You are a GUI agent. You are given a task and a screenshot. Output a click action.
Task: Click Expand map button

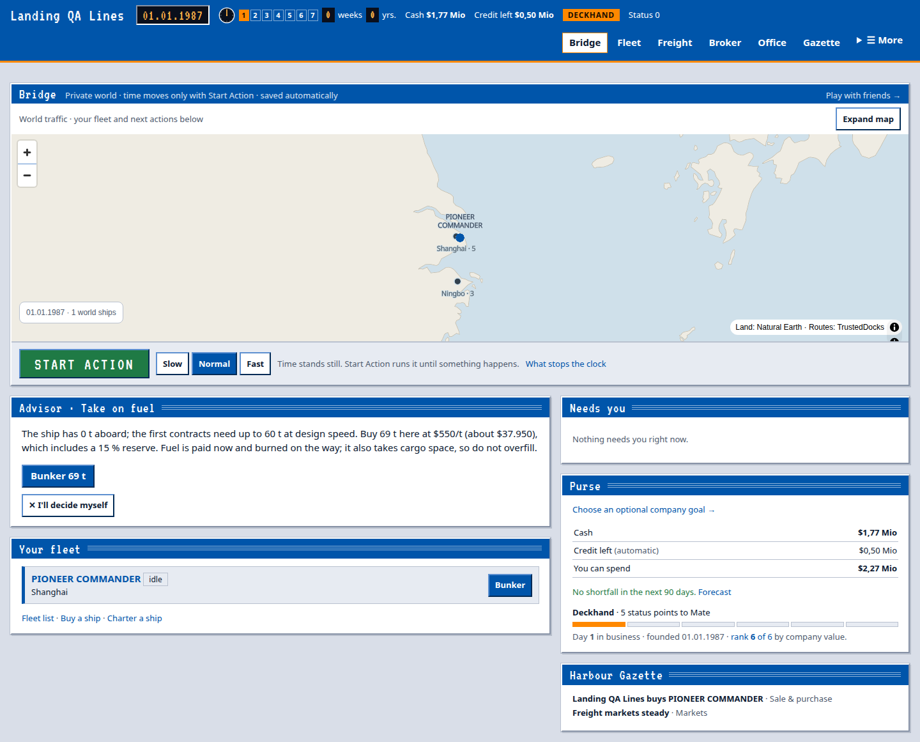click(868, 119)
